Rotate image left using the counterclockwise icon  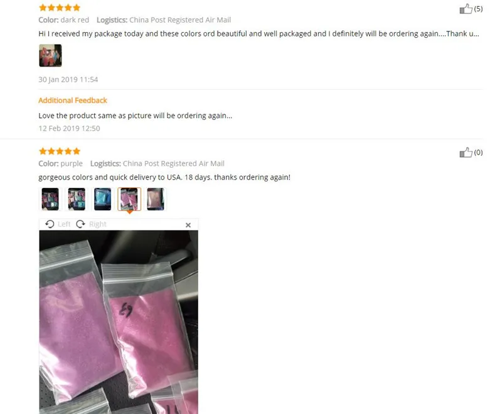point(50,224)
